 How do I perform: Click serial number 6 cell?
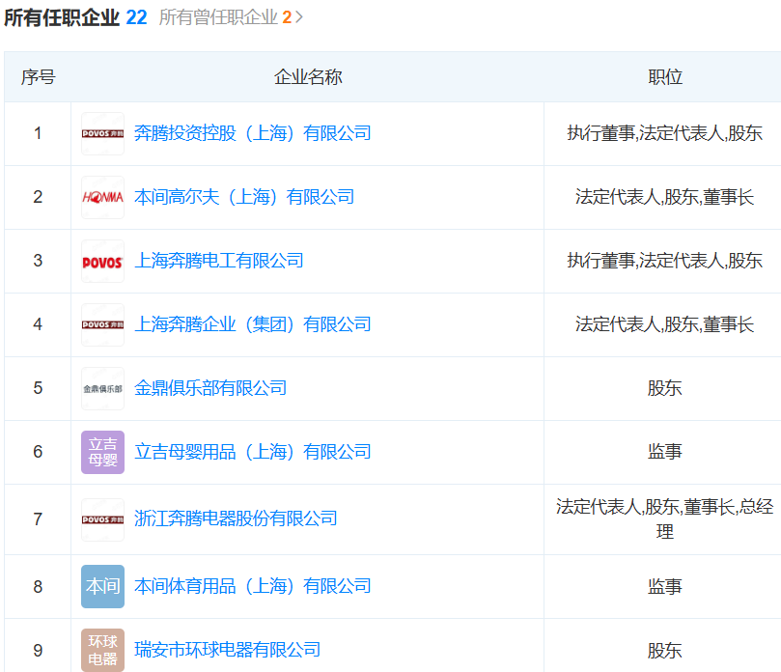(x=38, y=452)
